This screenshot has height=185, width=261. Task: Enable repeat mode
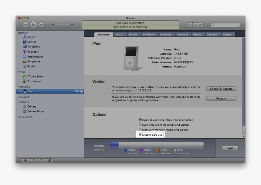[41, 160]
